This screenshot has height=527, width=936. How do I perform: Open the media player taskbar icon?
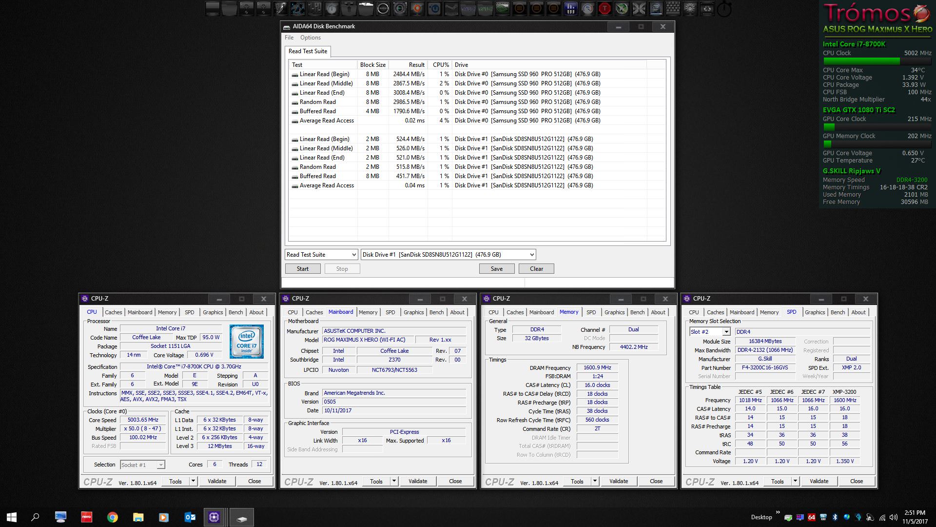click(x=164, y=517)
